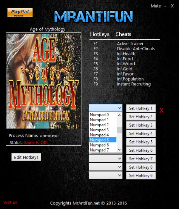
Task: Click Set Hohkey 7 button
Action: pos(141,159)
